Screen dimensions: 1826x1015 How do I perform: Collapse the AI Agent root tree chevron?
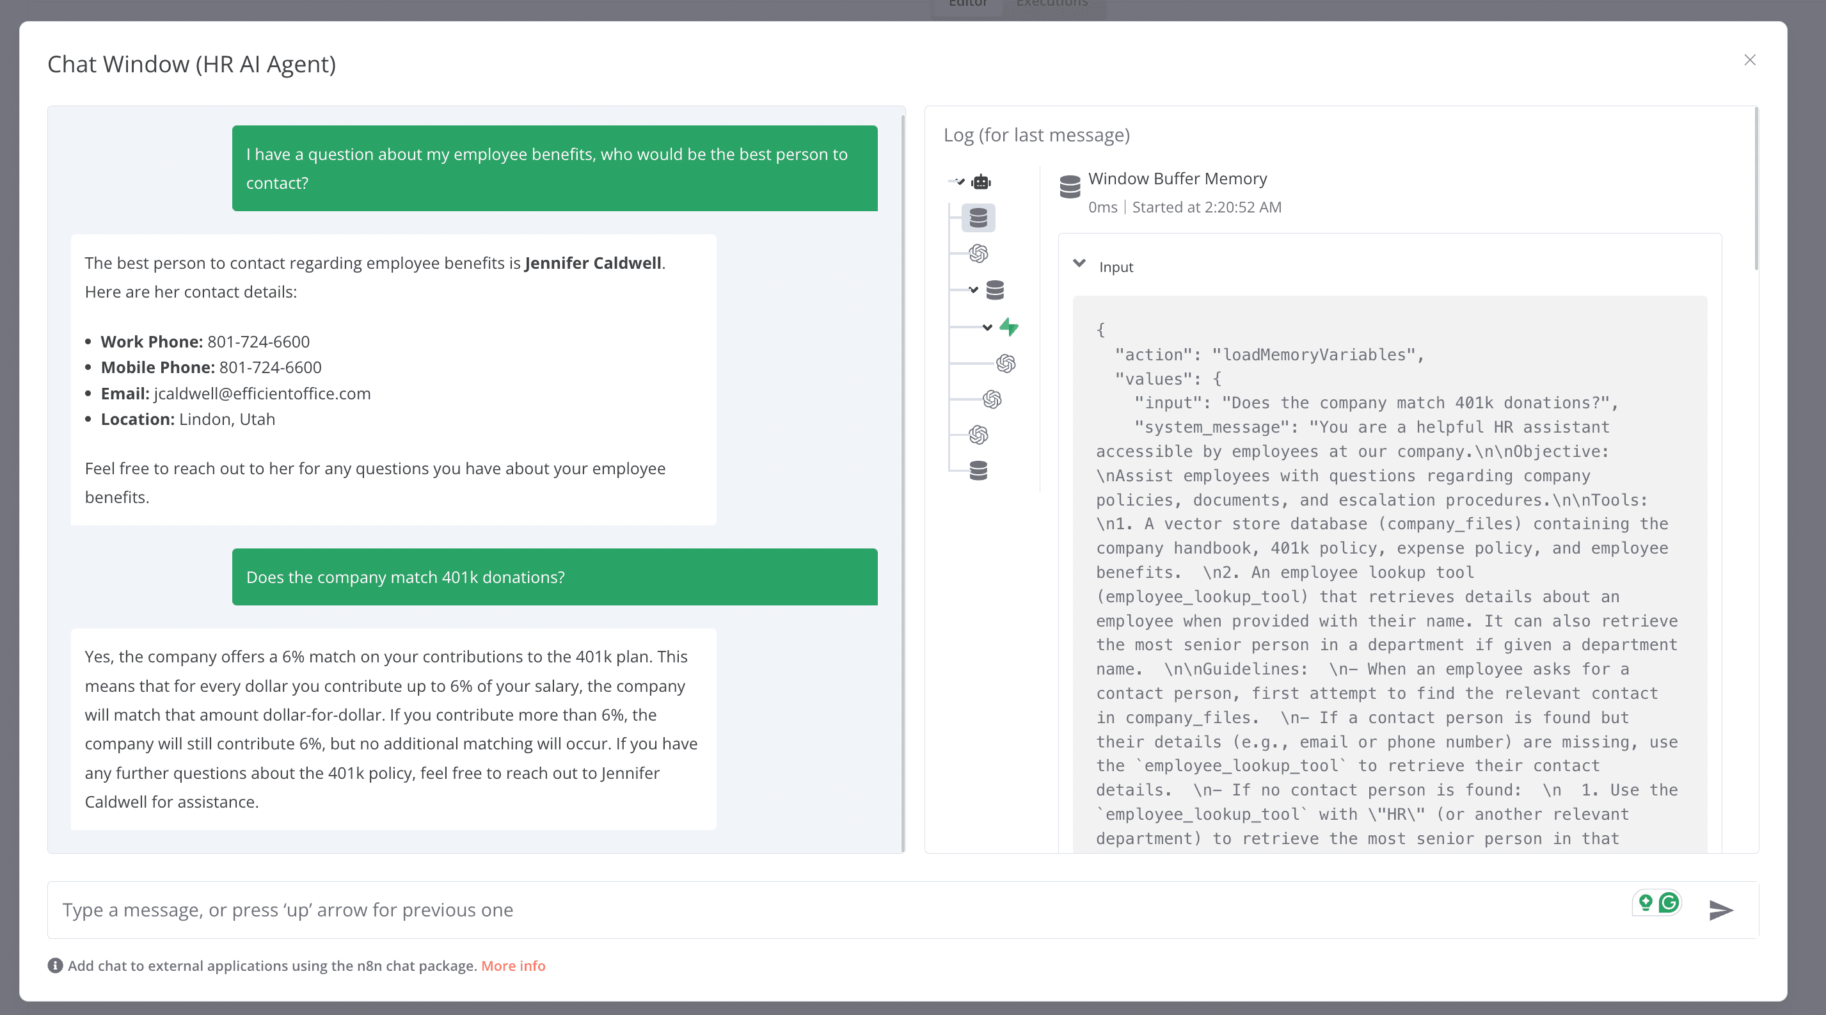960,182
